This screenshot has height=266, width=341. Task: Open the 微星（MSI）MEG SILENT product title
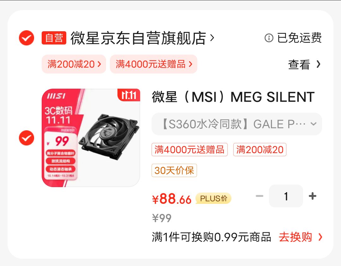[233, 97]
